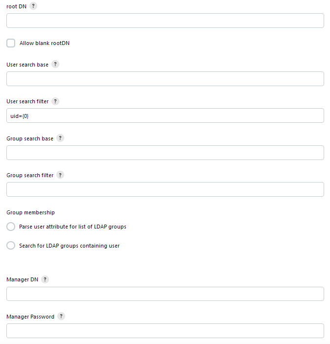Open help for root DN
The height and width of the screenshot is (344, 330).
33,6
